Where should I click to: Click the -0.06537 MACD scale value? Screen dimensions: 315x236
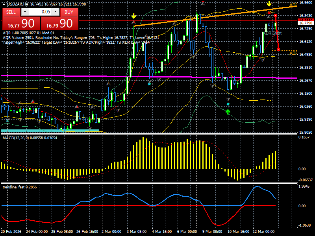(x=306, y=180)
